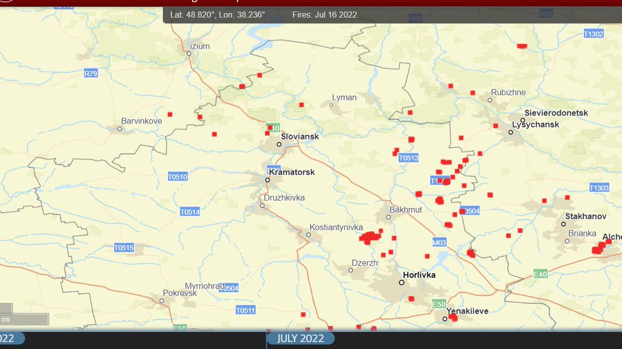Select the Myrnohrad town label
622x349 pixels.
point(205,286)
